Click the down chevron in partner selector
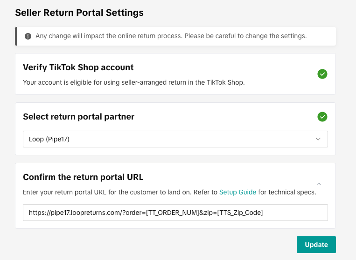 click(318, 139)
